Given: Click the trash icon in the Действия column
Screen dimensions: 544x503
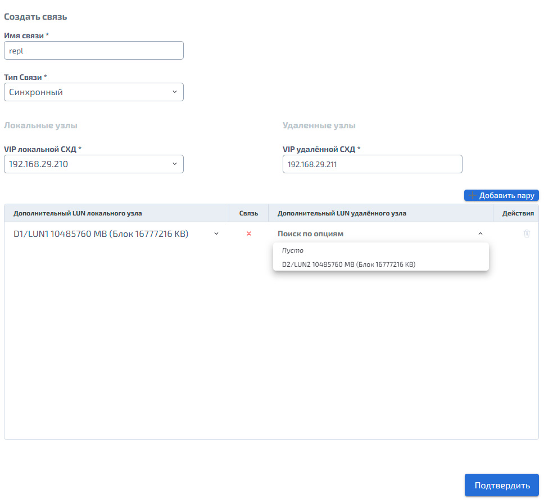Looking at the screenshot, I should [527, 233].
